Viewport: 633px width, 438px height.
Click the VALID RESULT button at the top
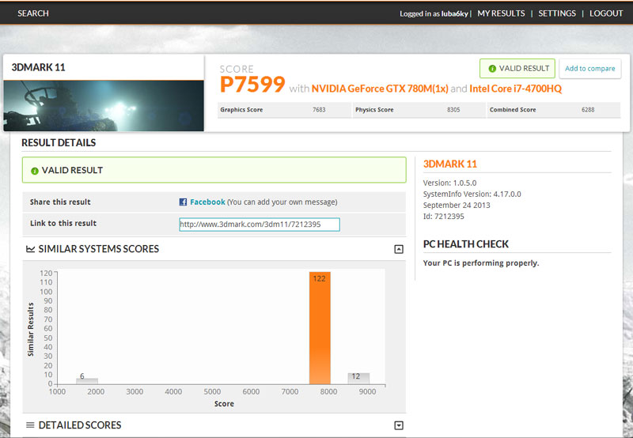click(517, 69)
